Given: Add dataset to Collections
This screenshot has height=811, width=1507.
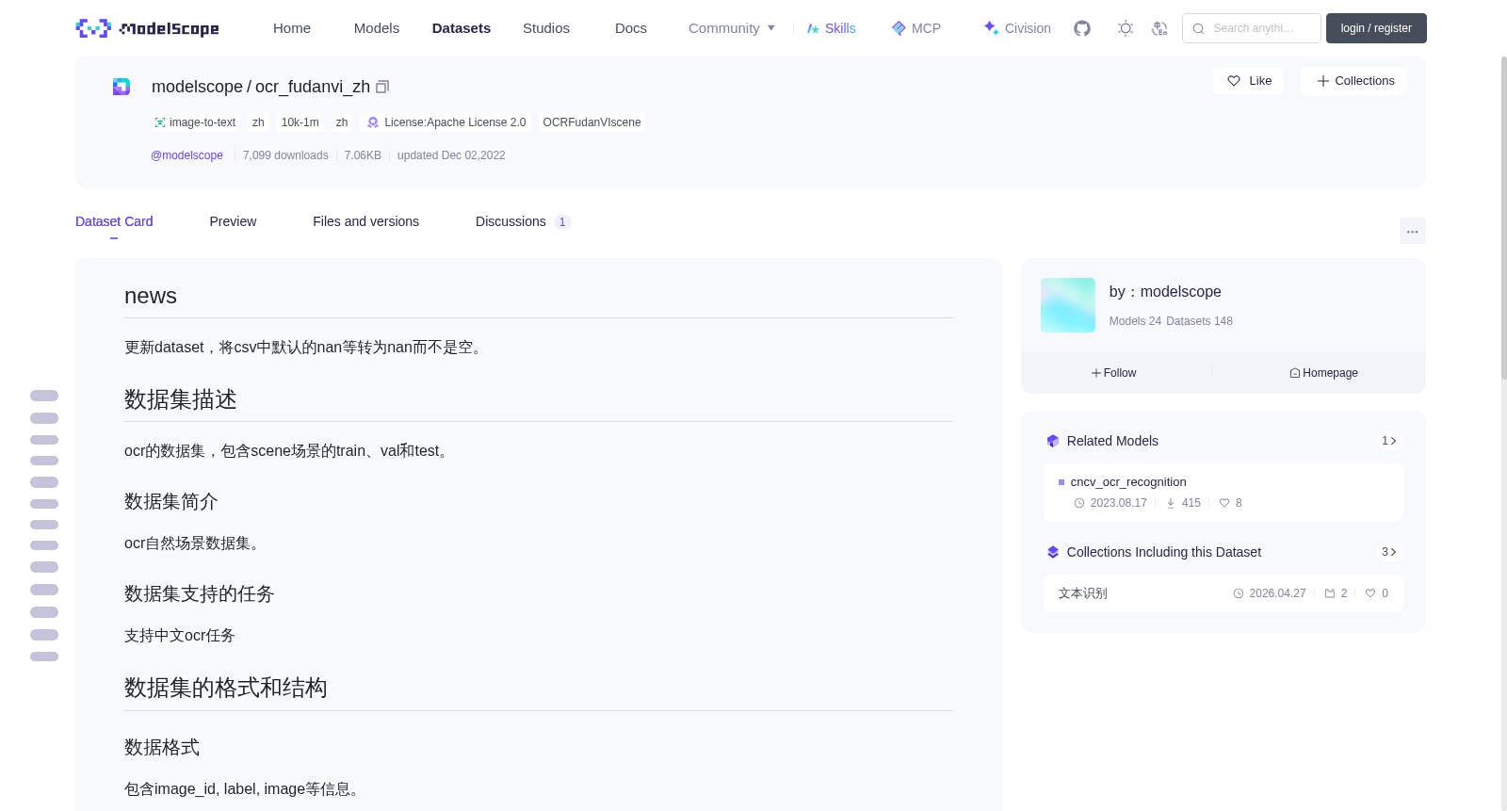Looking at the screenshot, I should [1354, 81].
